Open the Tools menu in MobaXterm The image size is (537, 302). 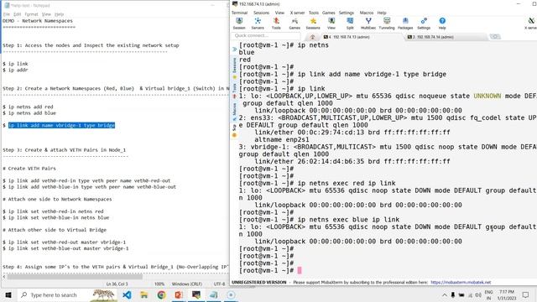[314, 13]
